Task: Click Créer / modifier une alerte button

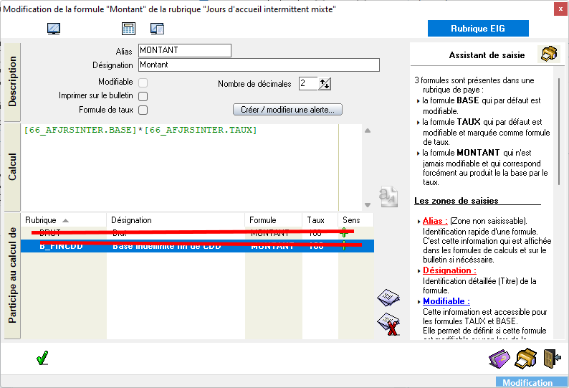Action: click(287, 110)
